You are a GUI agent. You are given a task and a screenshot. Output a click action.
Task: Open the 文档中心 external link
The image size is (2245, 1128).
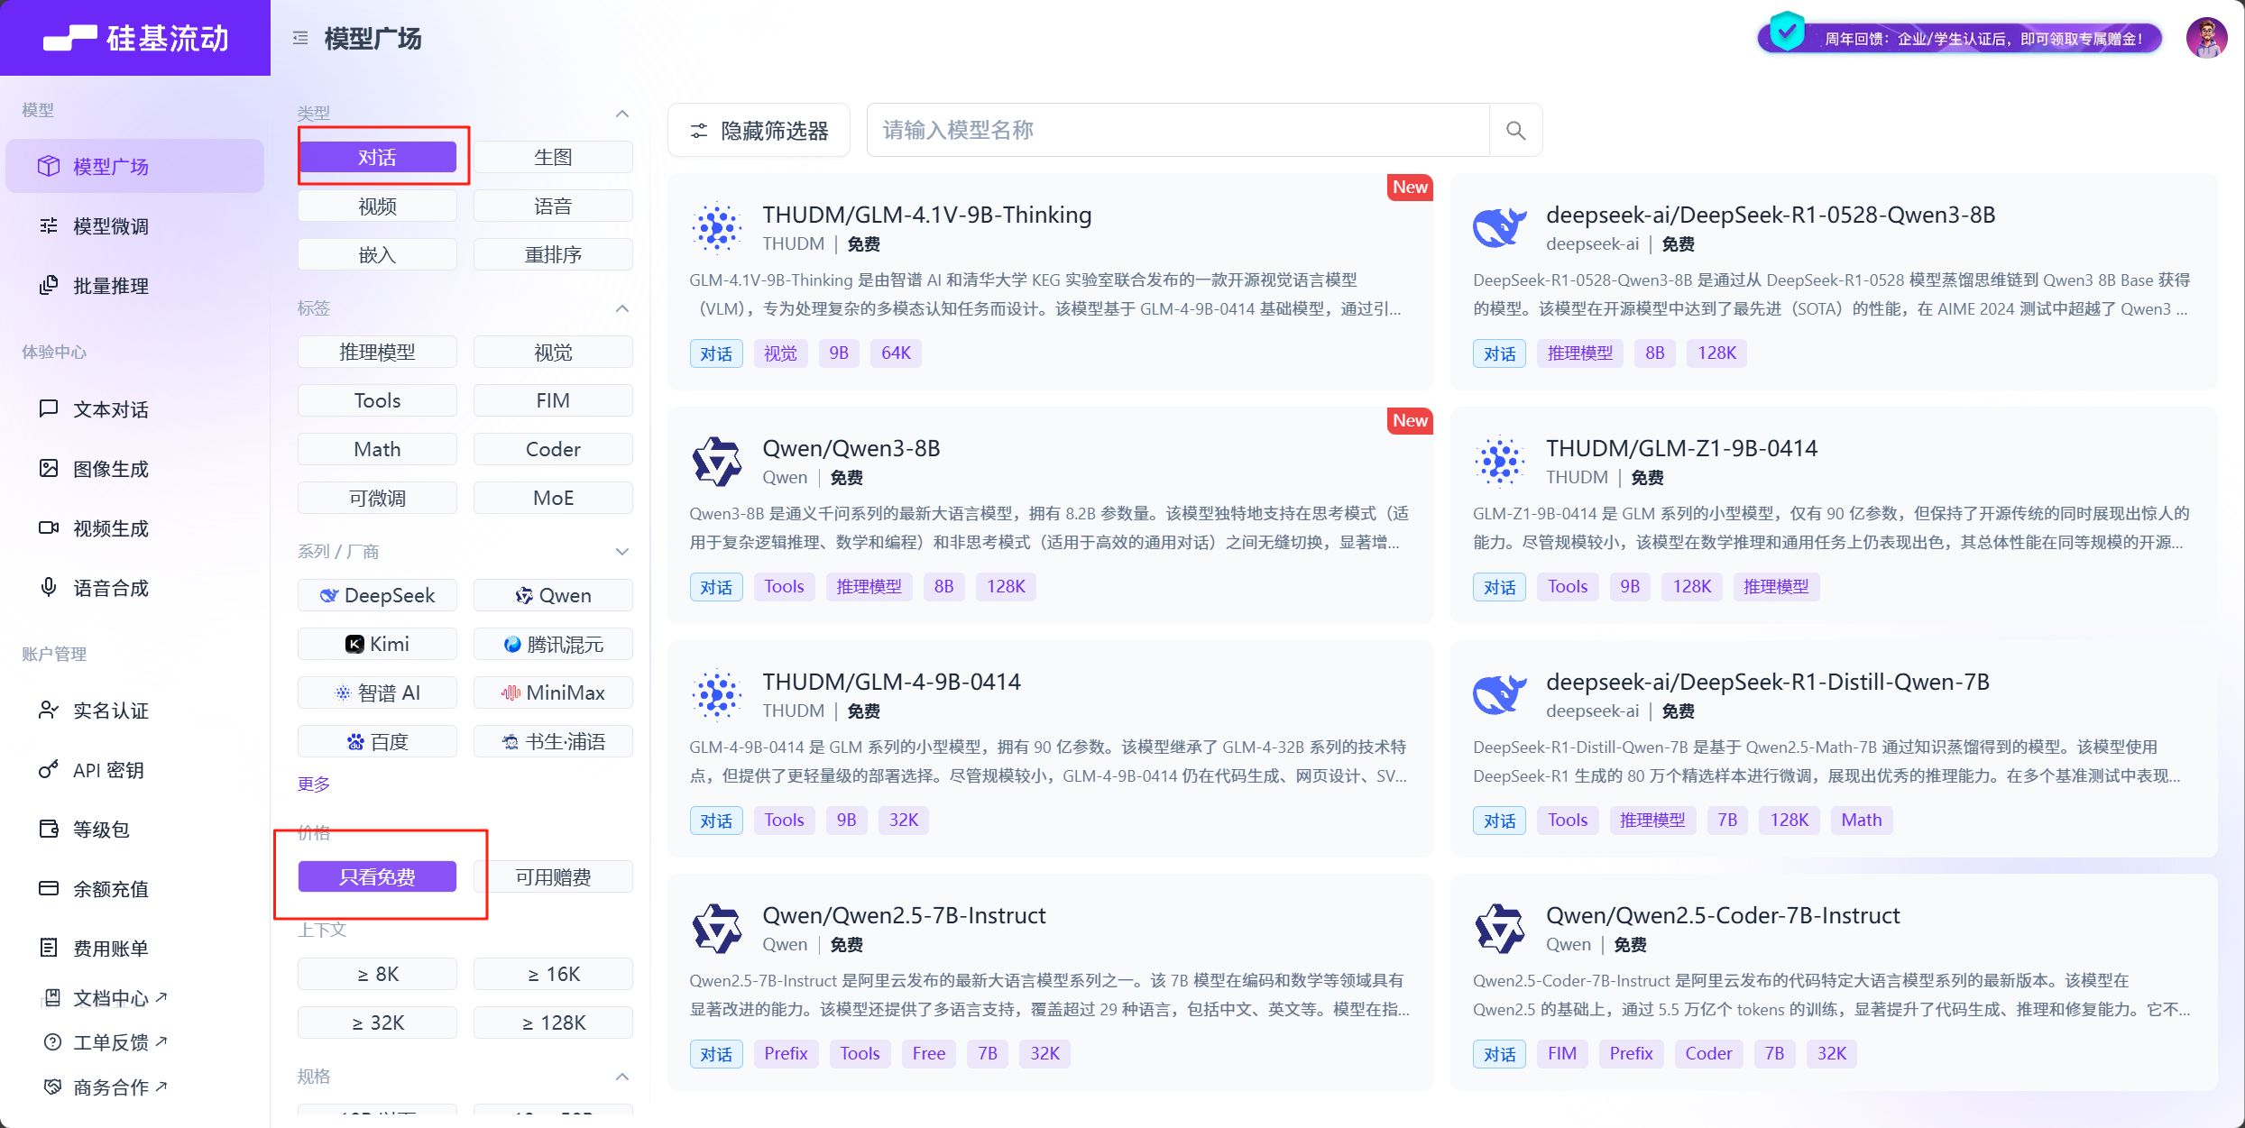point(106,997)
